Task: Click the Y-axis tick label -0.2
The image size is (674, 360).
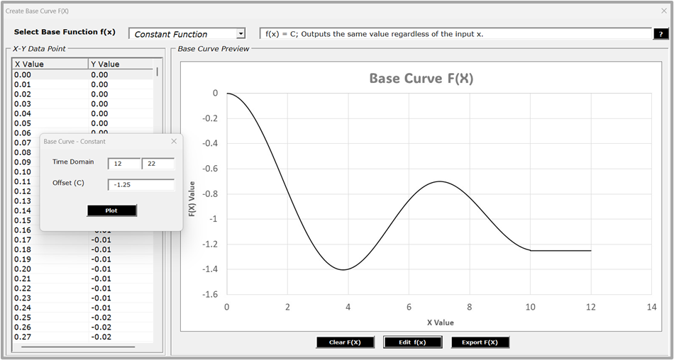Action: coord(210,118)
